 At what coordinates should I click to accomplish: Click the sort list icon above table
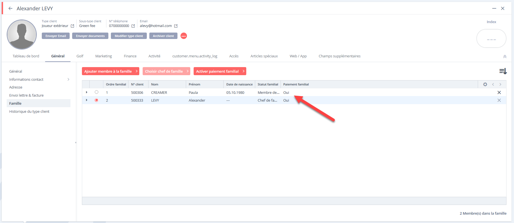point(503,71)
